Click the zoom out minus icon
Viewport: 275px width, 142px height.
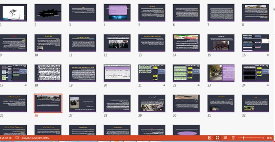(239, 138)
